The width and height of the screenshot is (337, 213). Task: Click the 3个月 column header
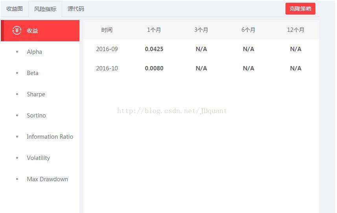pyautogui.click(x=201, y=30)
